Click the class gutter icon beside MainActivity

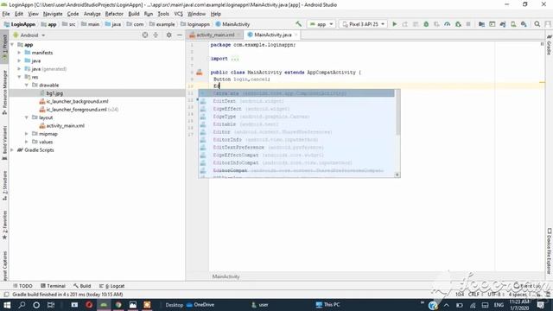click(x=200, y=73)
